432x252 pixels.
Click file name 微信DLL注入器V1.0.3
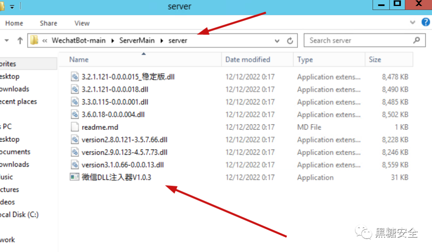[116, 177]
